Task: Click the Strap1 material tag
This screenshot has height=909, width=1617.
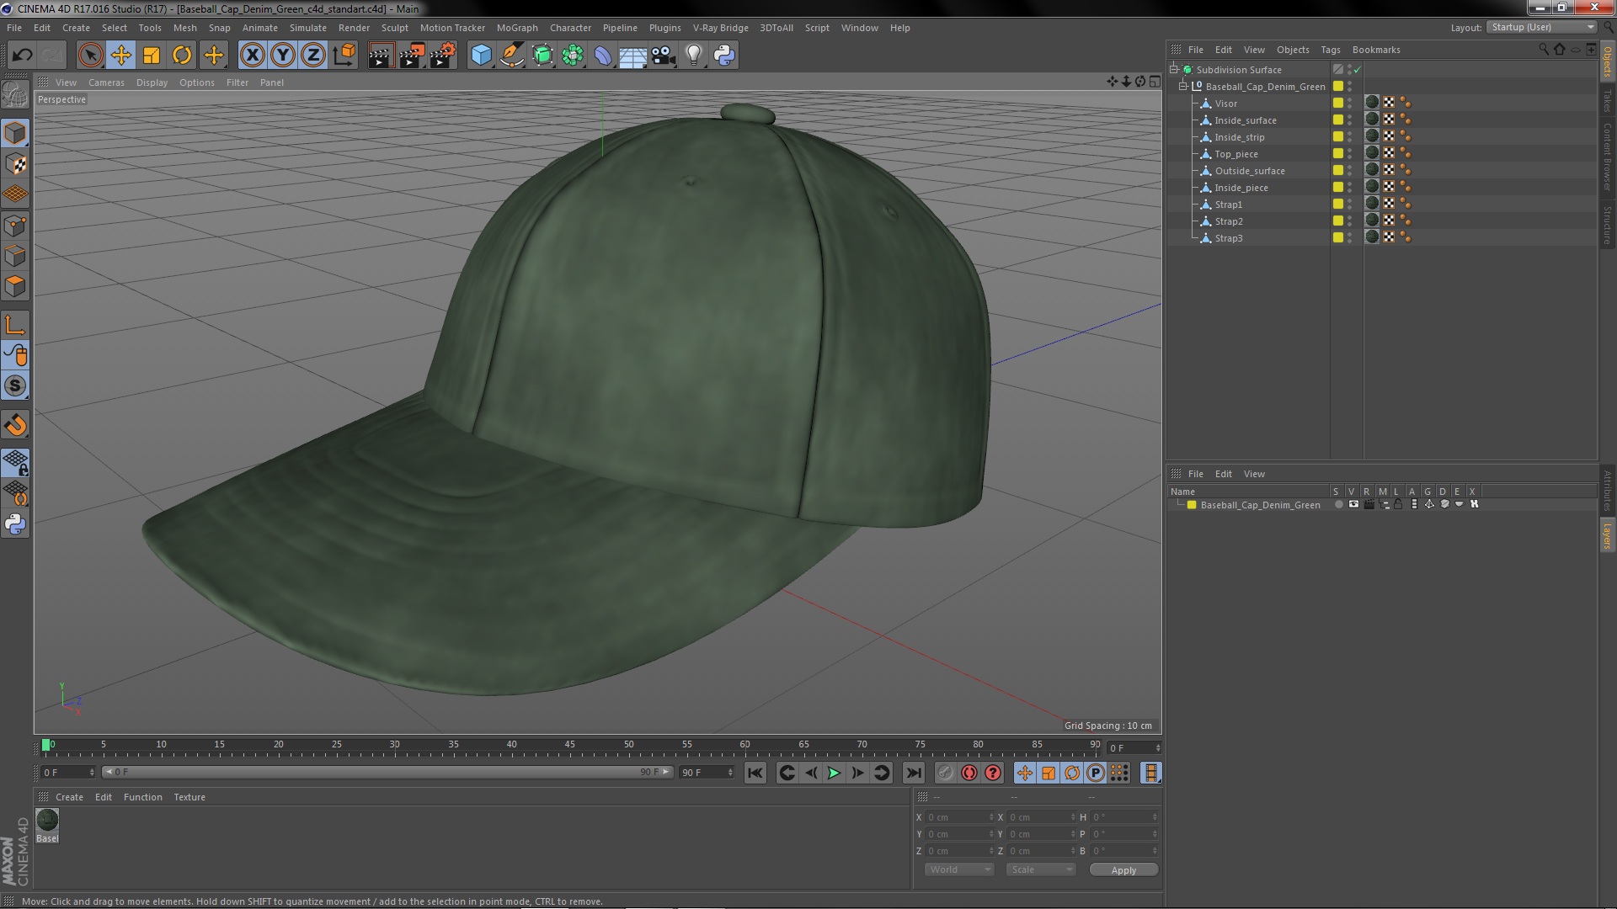Action: pos(1372,204)
